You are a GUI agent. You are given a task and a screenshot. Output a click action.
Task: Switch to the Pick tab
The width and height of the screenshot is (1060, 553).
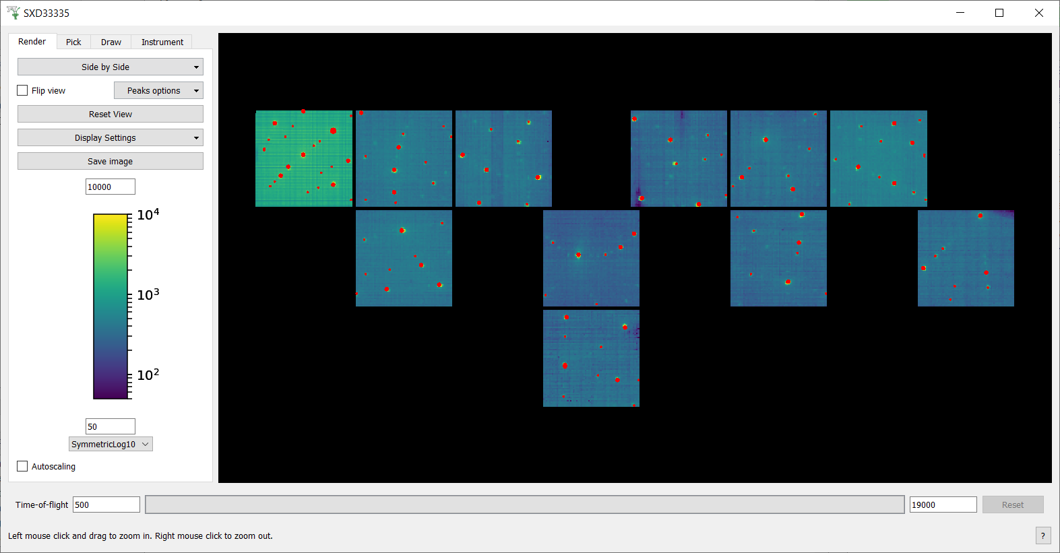pos(73,42)
